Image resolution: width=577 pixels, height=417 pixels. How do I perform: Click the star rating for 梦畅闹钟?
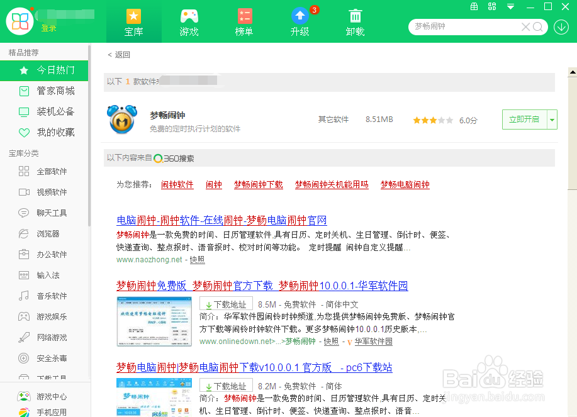[x=433, y=120]
